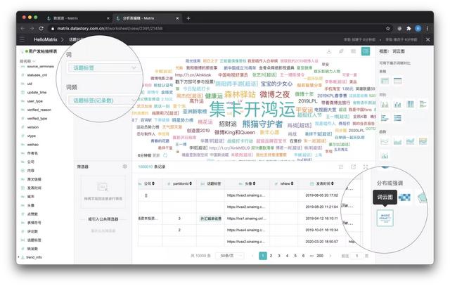Select the stacked horizontal bar chart icon
Screen dimensions: 450x286
(x=397, y=118)
